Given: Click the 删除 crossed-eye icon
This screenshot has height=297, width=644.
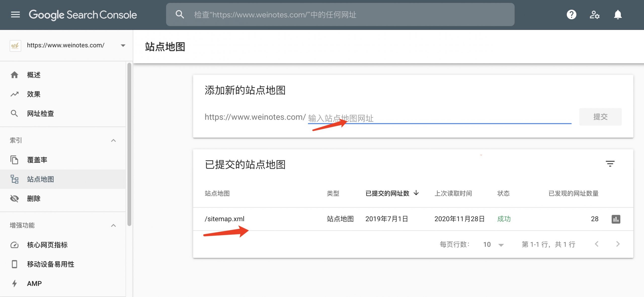Looking at the screenshot, I should pyautogui.click(x=14, y=199).
